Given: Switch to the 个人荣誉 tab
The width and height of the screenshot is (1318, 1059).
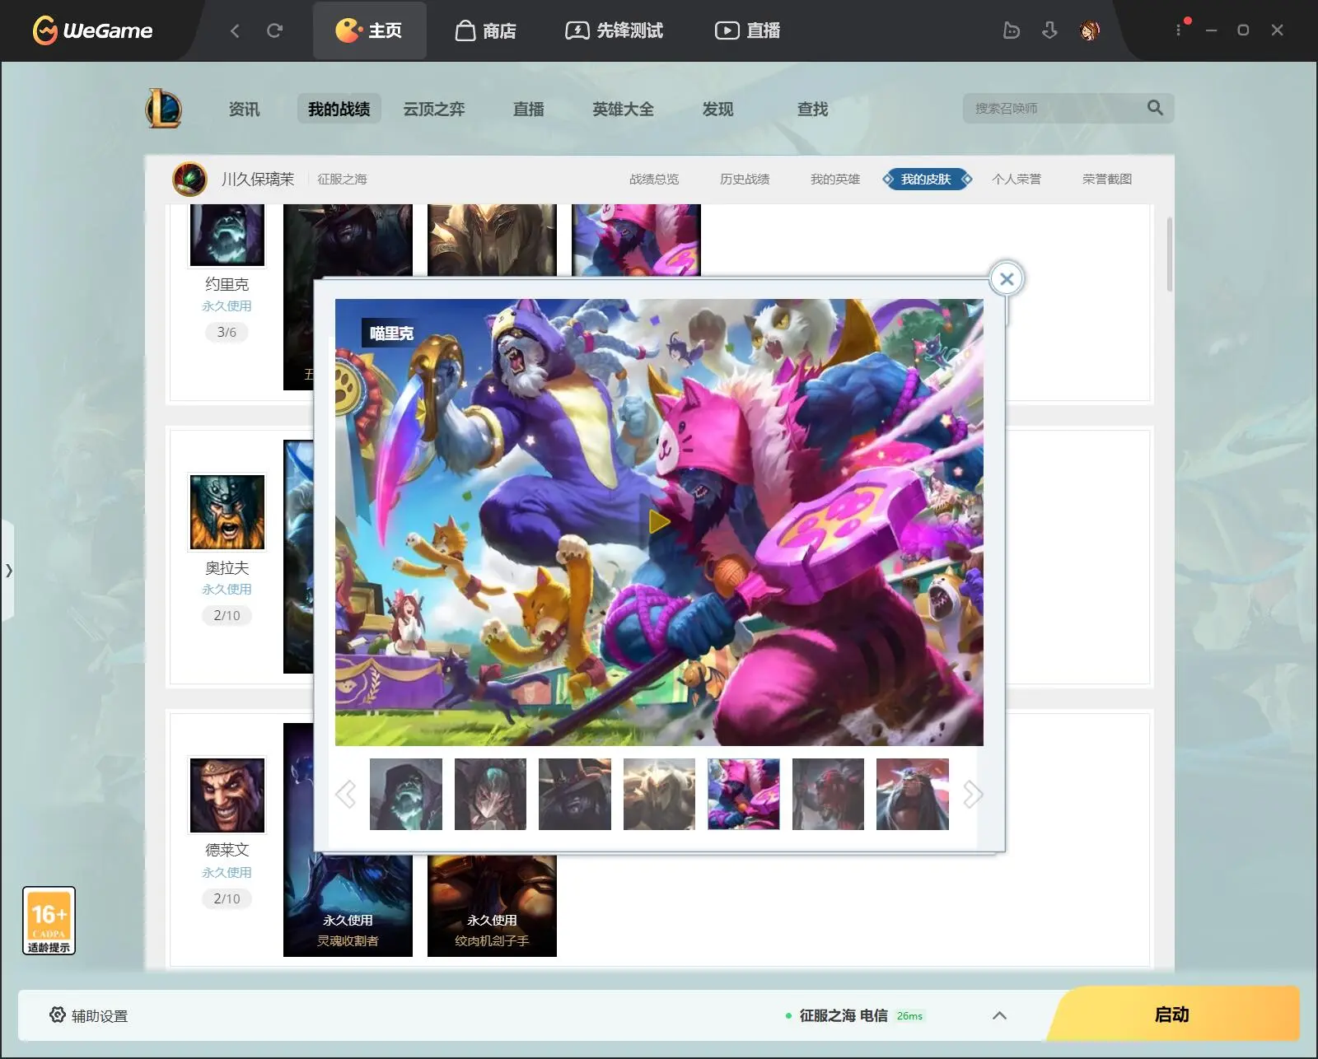Looking at the screenshot, I should pyautogui.click(x=1017, y=179).
